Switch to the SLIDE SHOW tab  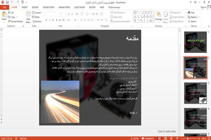pos(79,7)
